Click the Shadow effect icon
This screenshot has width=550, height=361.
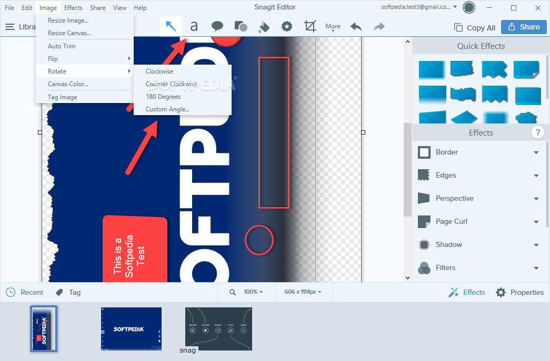[424, 244]
